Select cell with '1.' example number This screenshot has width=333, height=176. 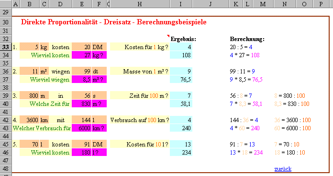(15, 47)
